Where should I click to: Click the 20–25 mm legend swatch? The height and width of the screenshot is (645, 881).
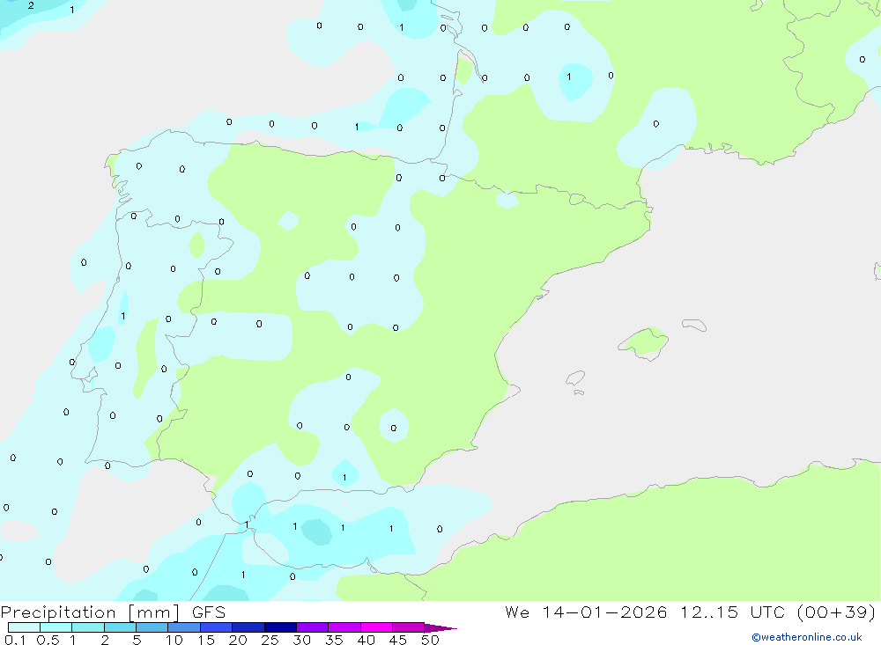click(248, 627)
